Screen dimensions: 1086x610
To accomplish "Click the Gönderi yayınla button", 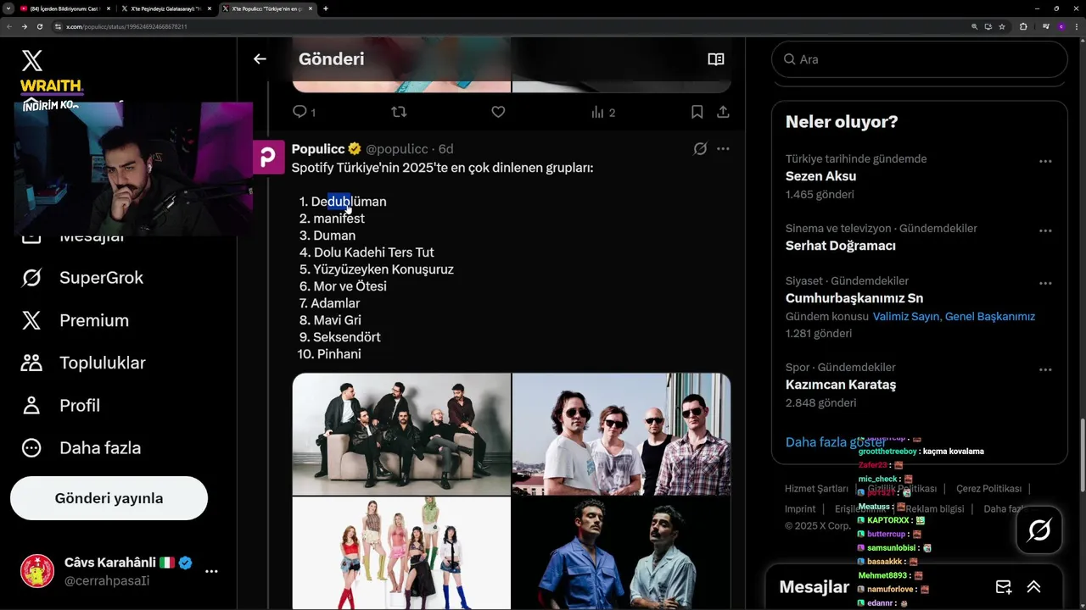I will 109,498.
